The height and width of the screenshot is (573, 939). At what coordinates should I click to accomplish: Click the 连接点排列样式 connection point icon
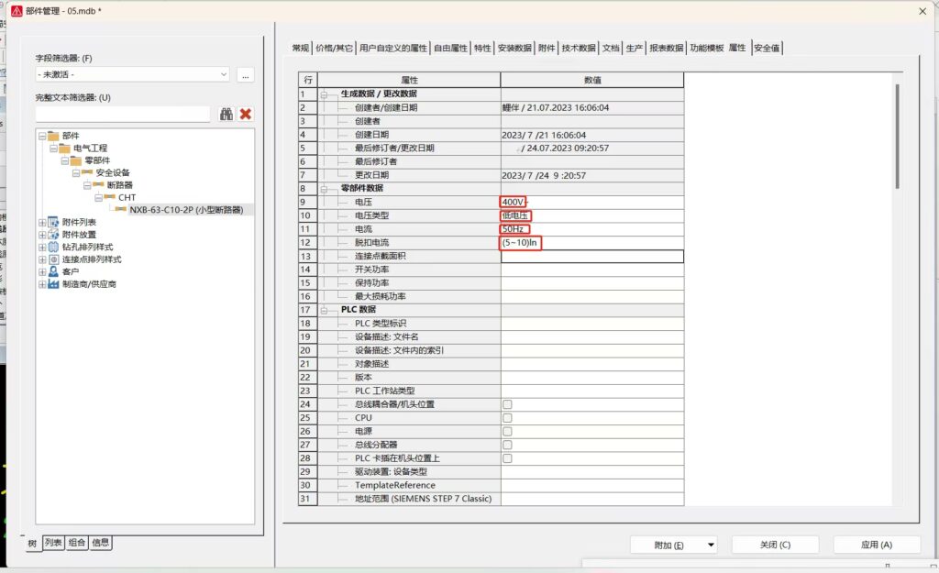pyautogui.click(x=53, y=259)
